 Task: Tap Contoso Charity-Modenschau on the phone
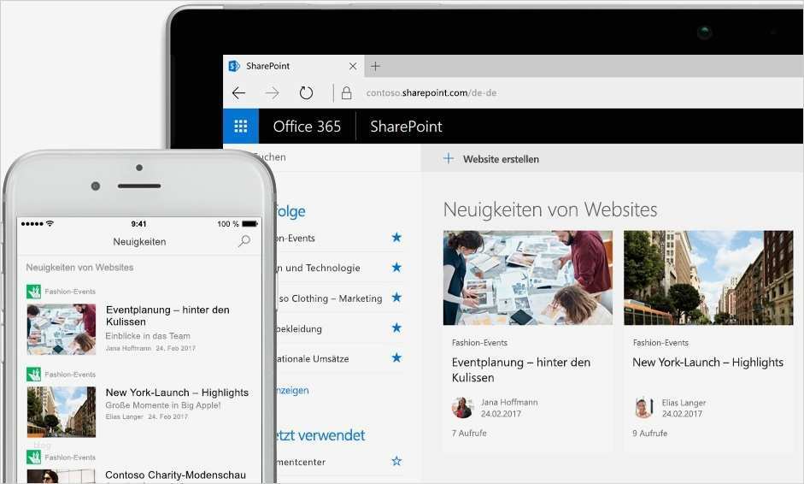click(x=175, y=475)
